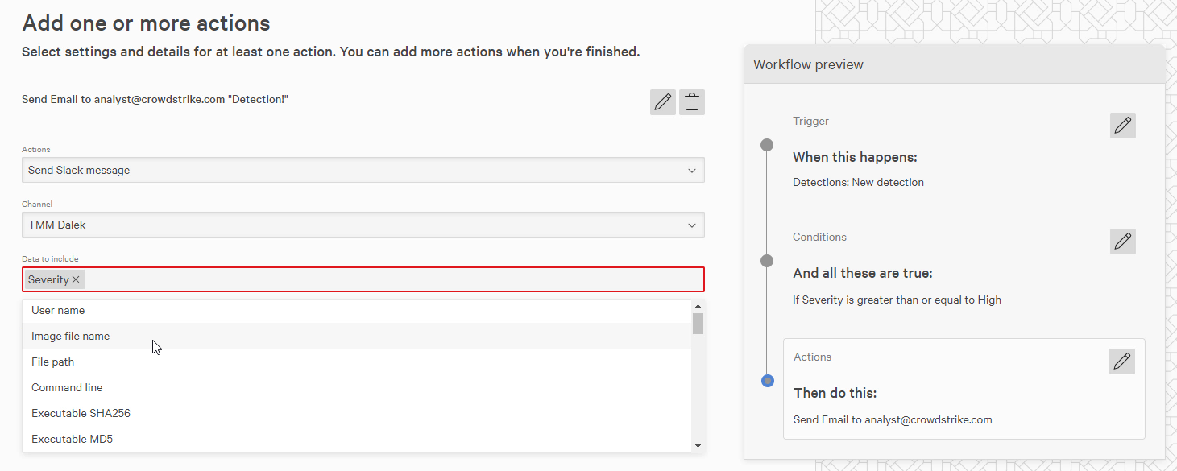Click the blue Actions node dot

pos(767,380)
